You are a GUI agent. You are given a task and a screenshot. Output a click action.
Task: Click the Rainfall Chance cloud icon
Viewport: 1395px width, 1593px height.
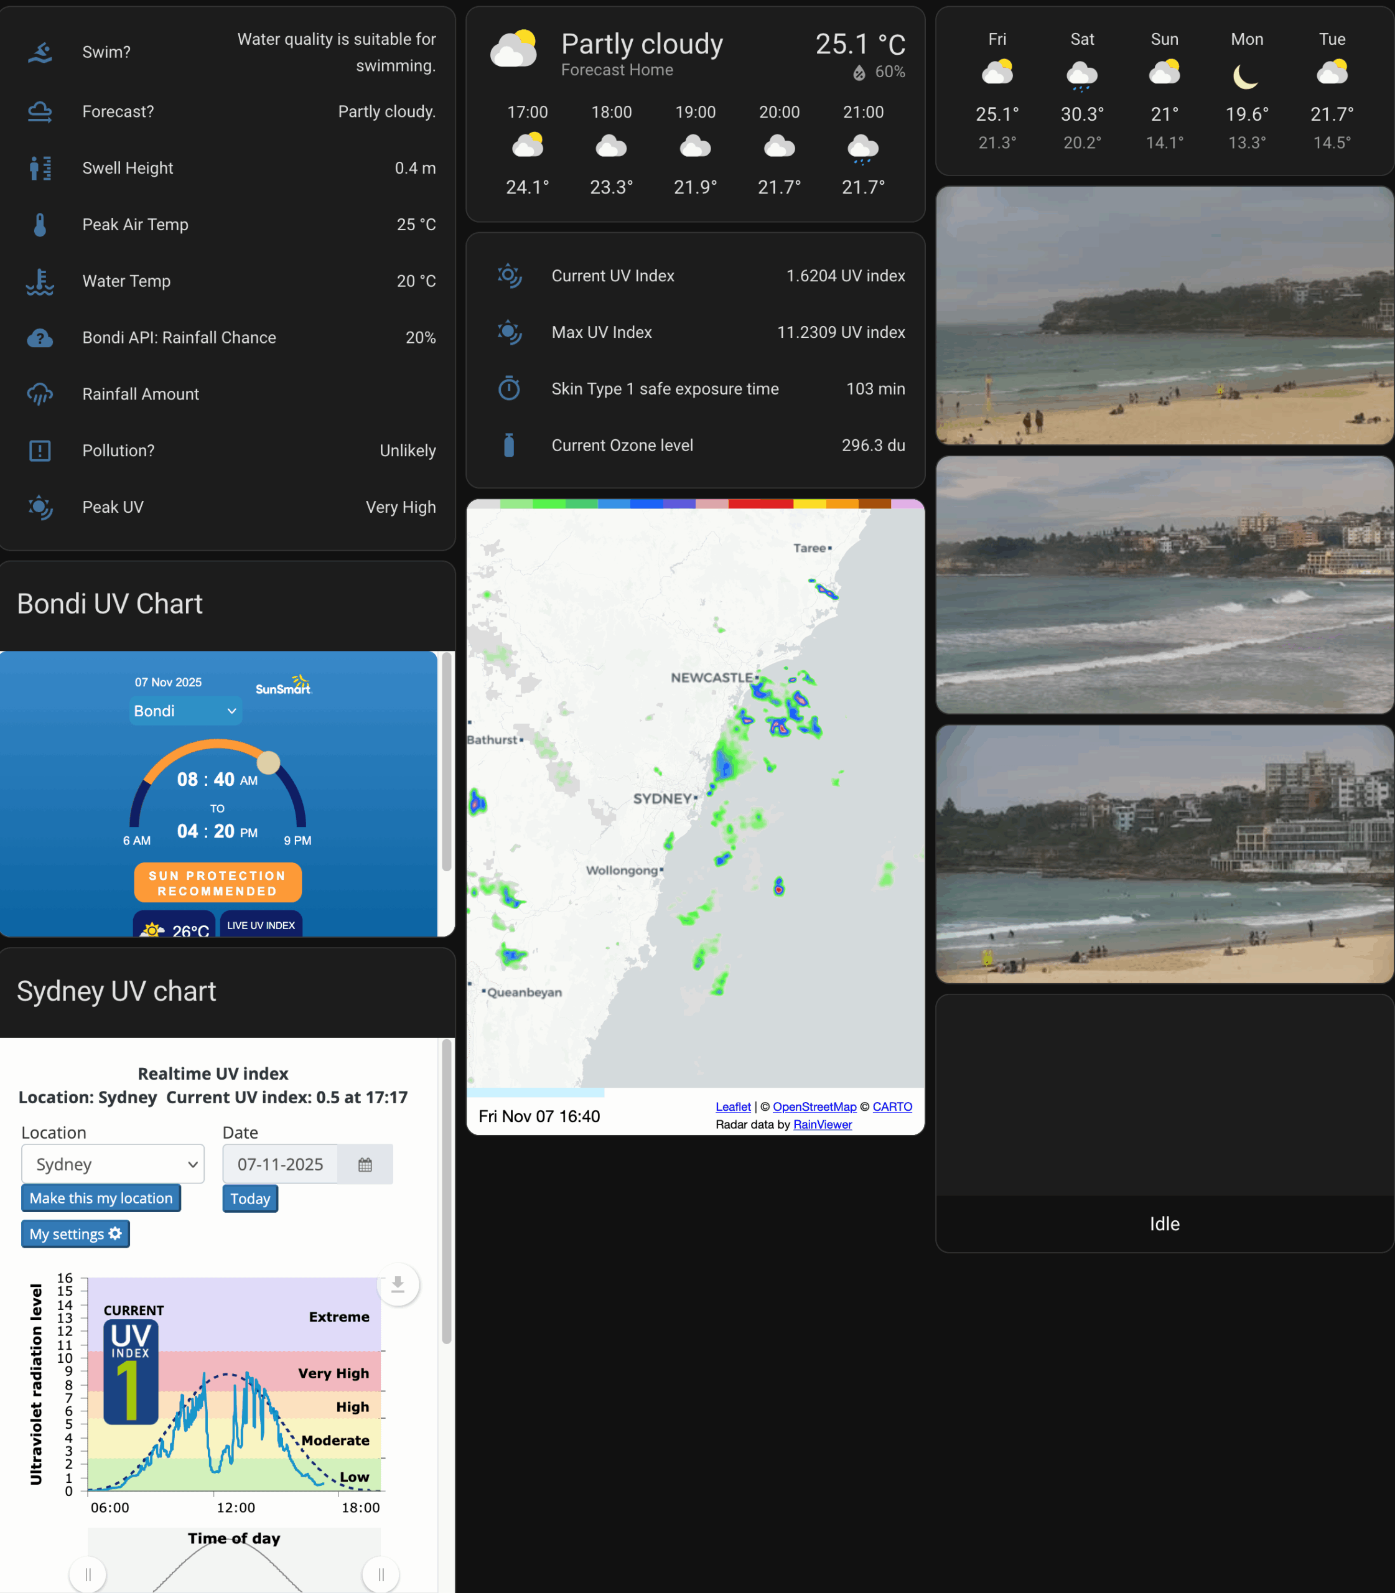(x=40, y=338)
